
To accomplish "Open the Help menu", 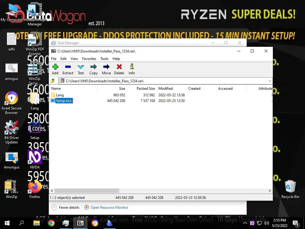I will click(x=116, y=59).
